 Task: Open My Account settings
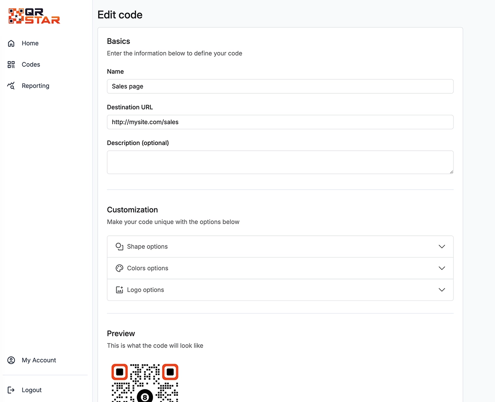[x=38, y=360]
